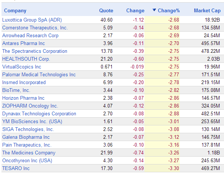Select Antares Pharma market cap 495.57M
This screenshot has width=224, height=176.
211,44
